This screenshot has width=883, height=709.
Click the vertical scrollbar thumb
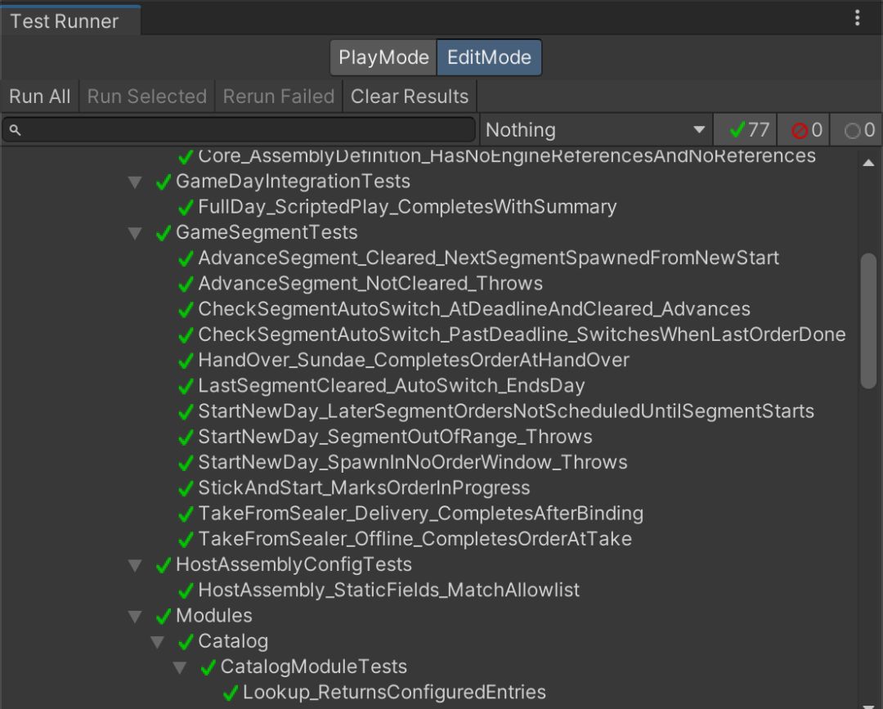[x=867, y=321]
